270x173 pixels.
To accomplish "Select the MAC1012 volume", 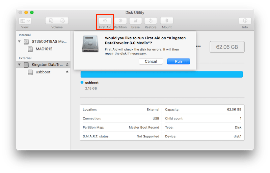I will pyautogui.click(x=44, y=49).
